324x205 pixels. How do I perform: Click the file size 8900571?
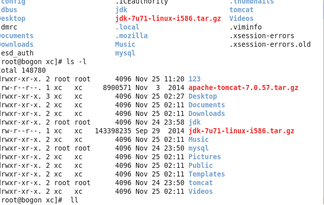tap(117, 88)
